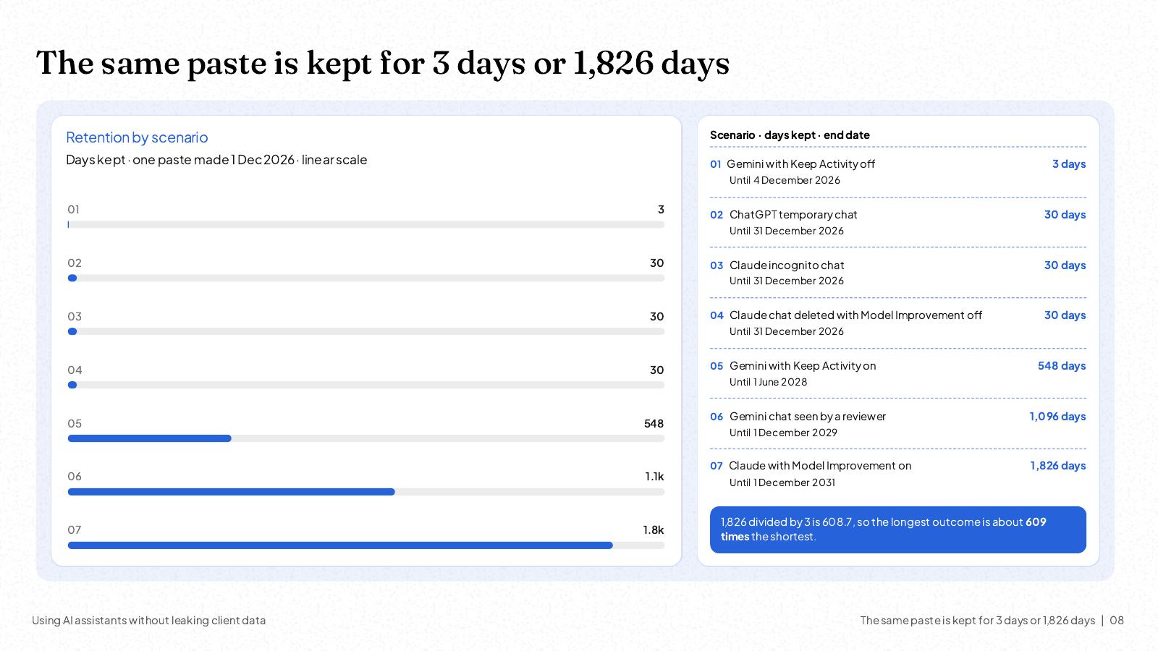The height and width of the screenshot is (651, 1158).
Task: Click the bar for scenario 07
Action: point(340,545)
